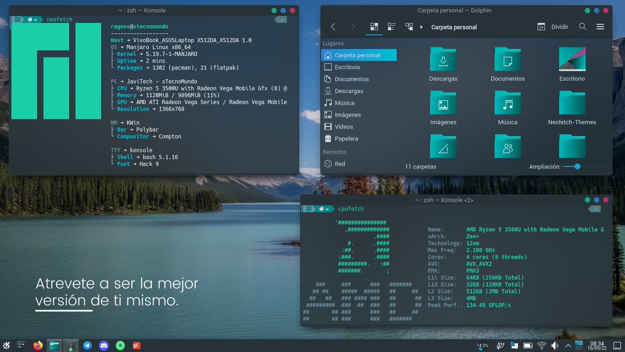Image resolution: width=625 pixels, height=352 pixels.
Task: Open the Dolphin hamburger menu
Action: [600, 26]
